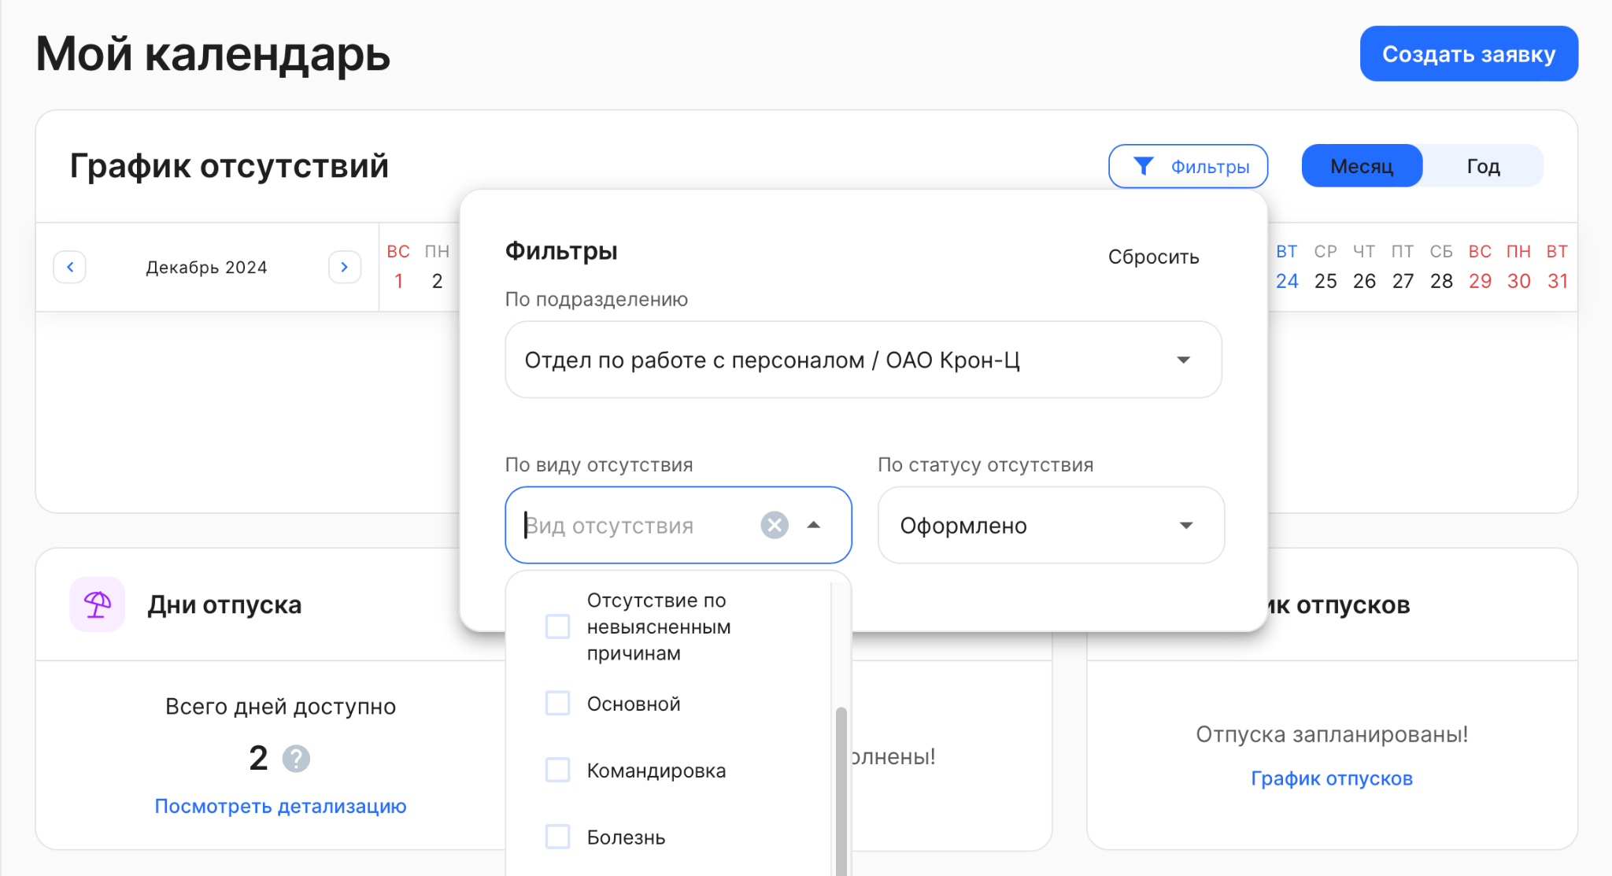Switch to the Месяц view tab
Image resolution: width=1612 pixels, height=876 pixels.
click(1361, 166)
